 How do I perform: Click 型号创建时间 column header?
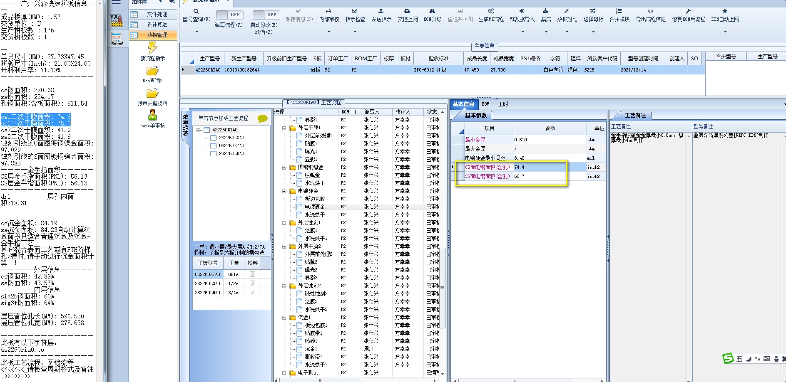point(643,58)
